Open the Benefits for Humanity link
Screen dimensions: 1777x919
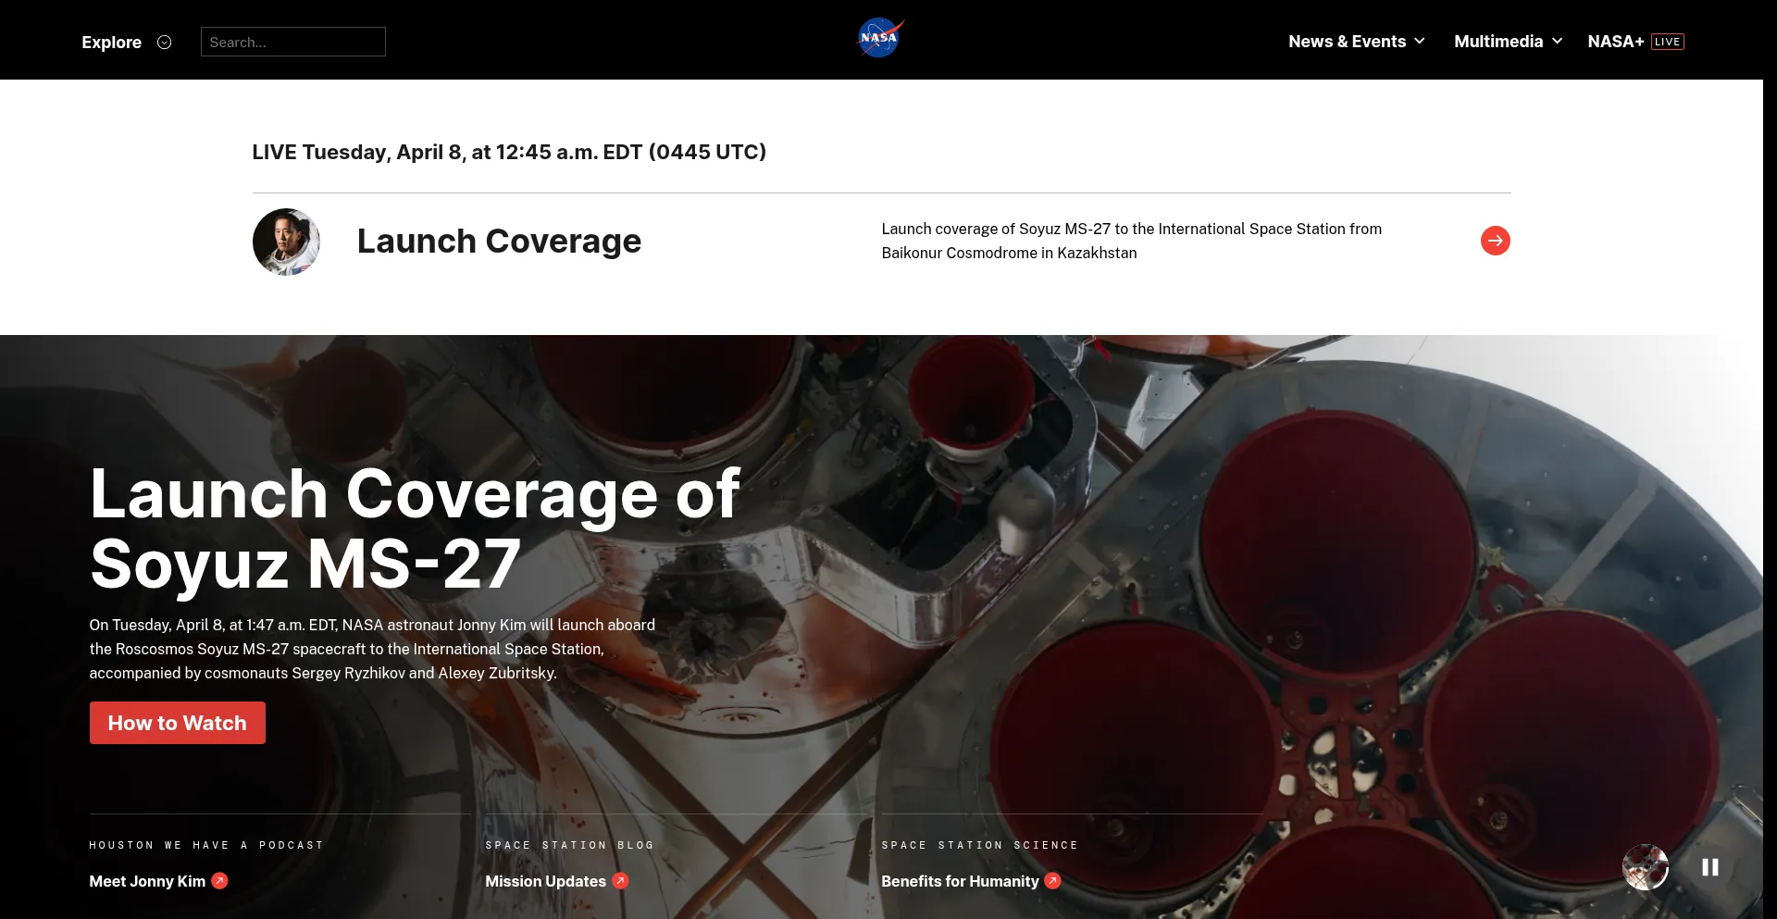(x=960, y=881)
